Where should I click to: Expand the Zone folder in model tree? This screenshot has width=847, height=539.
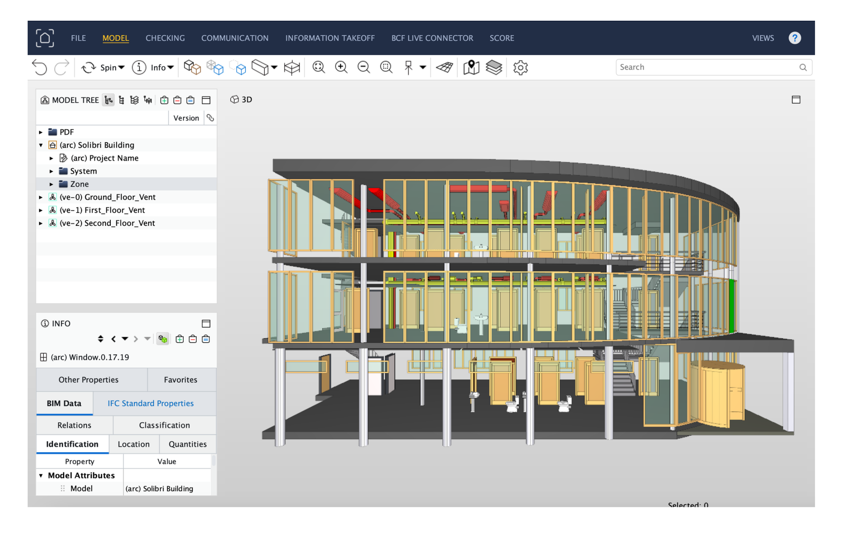(x=51, y=184)
